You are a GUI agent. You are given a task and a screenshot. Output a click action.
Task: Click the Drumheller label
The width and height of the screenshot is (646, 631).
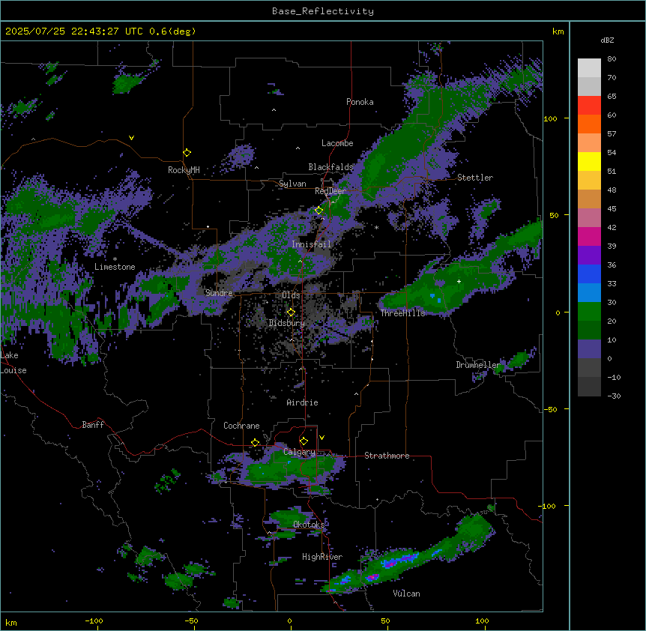click(478, 365)
